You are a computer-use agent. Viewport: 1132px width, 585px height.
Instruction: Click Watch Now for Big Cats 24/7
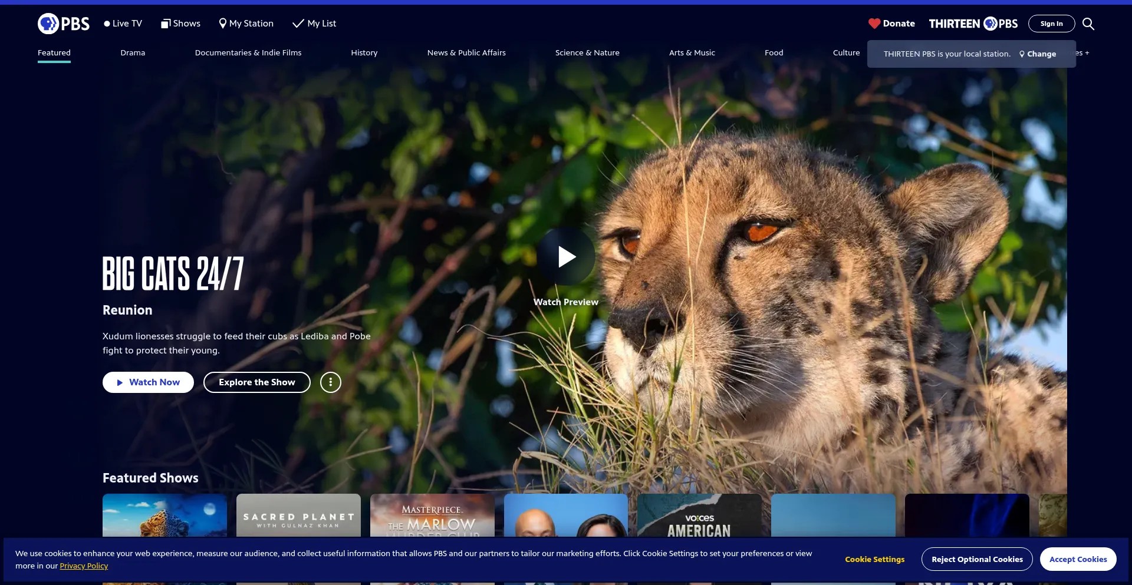click(148, 382)
